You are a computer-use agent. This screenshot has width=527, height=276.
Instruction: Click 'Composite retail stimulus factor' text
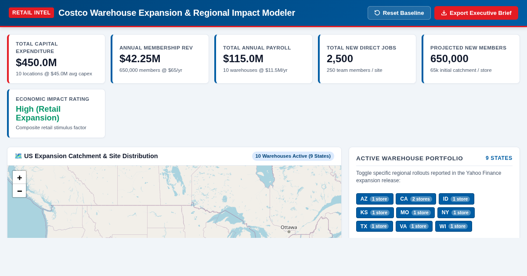point(51,127)
